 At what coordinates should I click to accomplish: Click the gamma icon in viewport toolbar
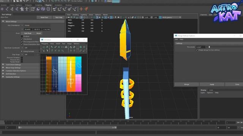click(x=151, y=17)
